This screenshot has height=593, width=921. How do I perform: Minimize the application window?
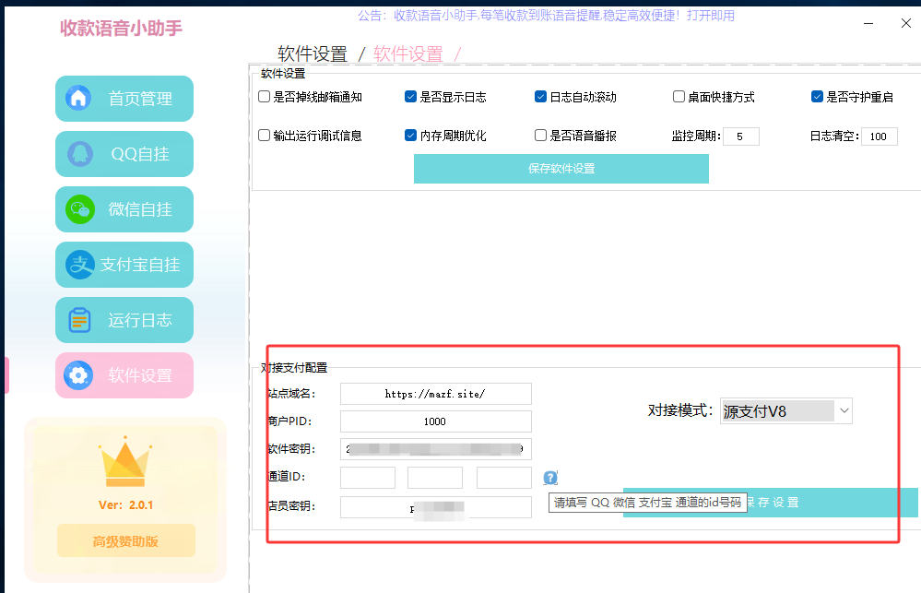868,23
